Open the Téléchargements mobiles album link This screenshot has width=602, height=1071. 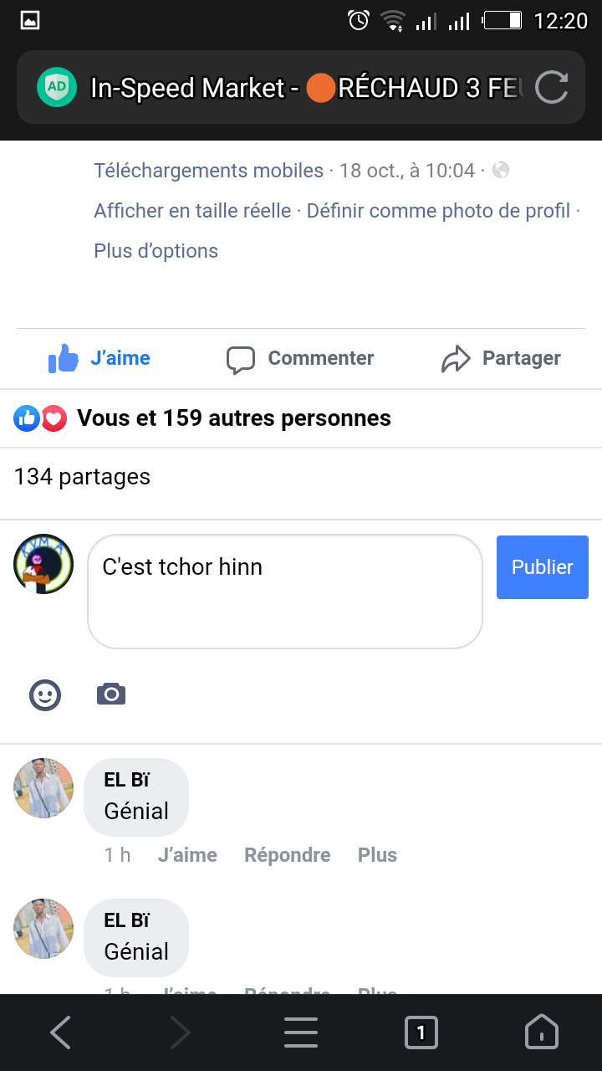[208, 171]
